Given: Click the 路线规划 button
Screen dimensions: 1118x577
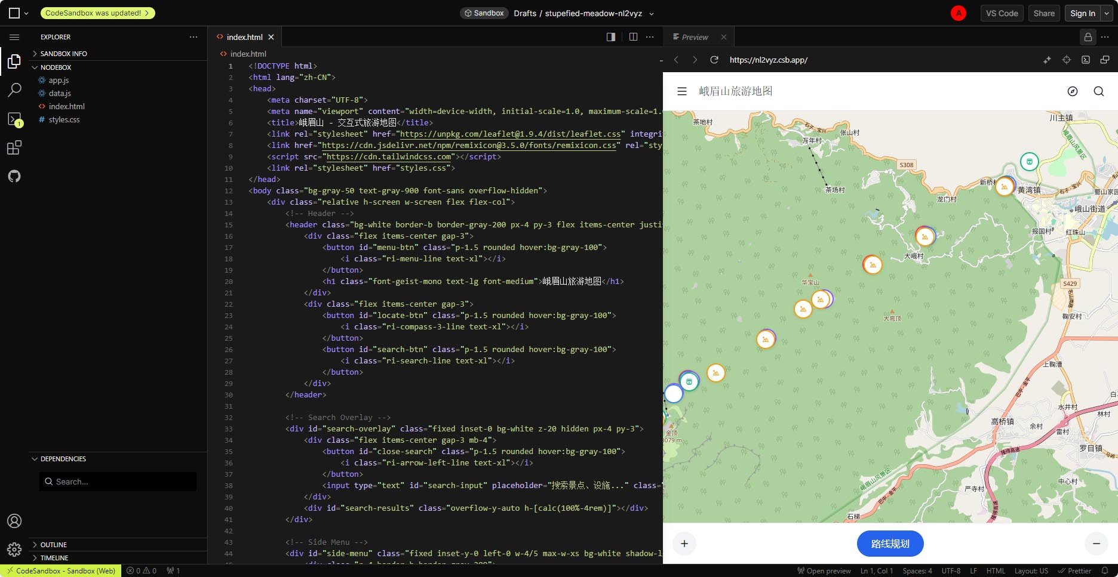Looking at the screenshot, I should 890,544.
